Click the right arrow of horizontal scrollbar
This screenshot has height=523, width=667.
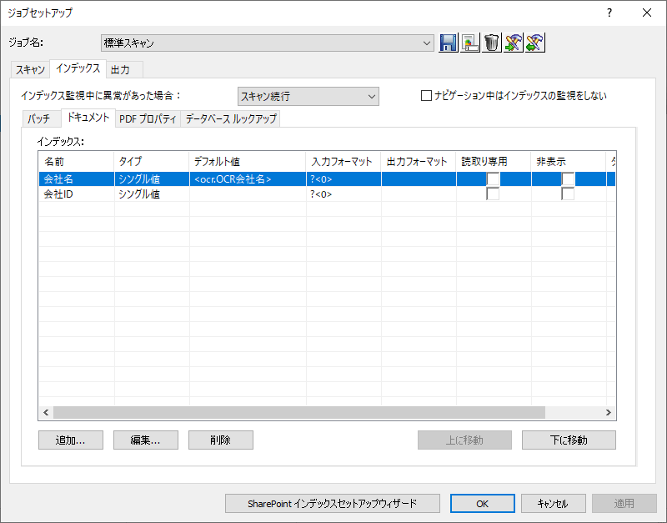click(609, 412)
